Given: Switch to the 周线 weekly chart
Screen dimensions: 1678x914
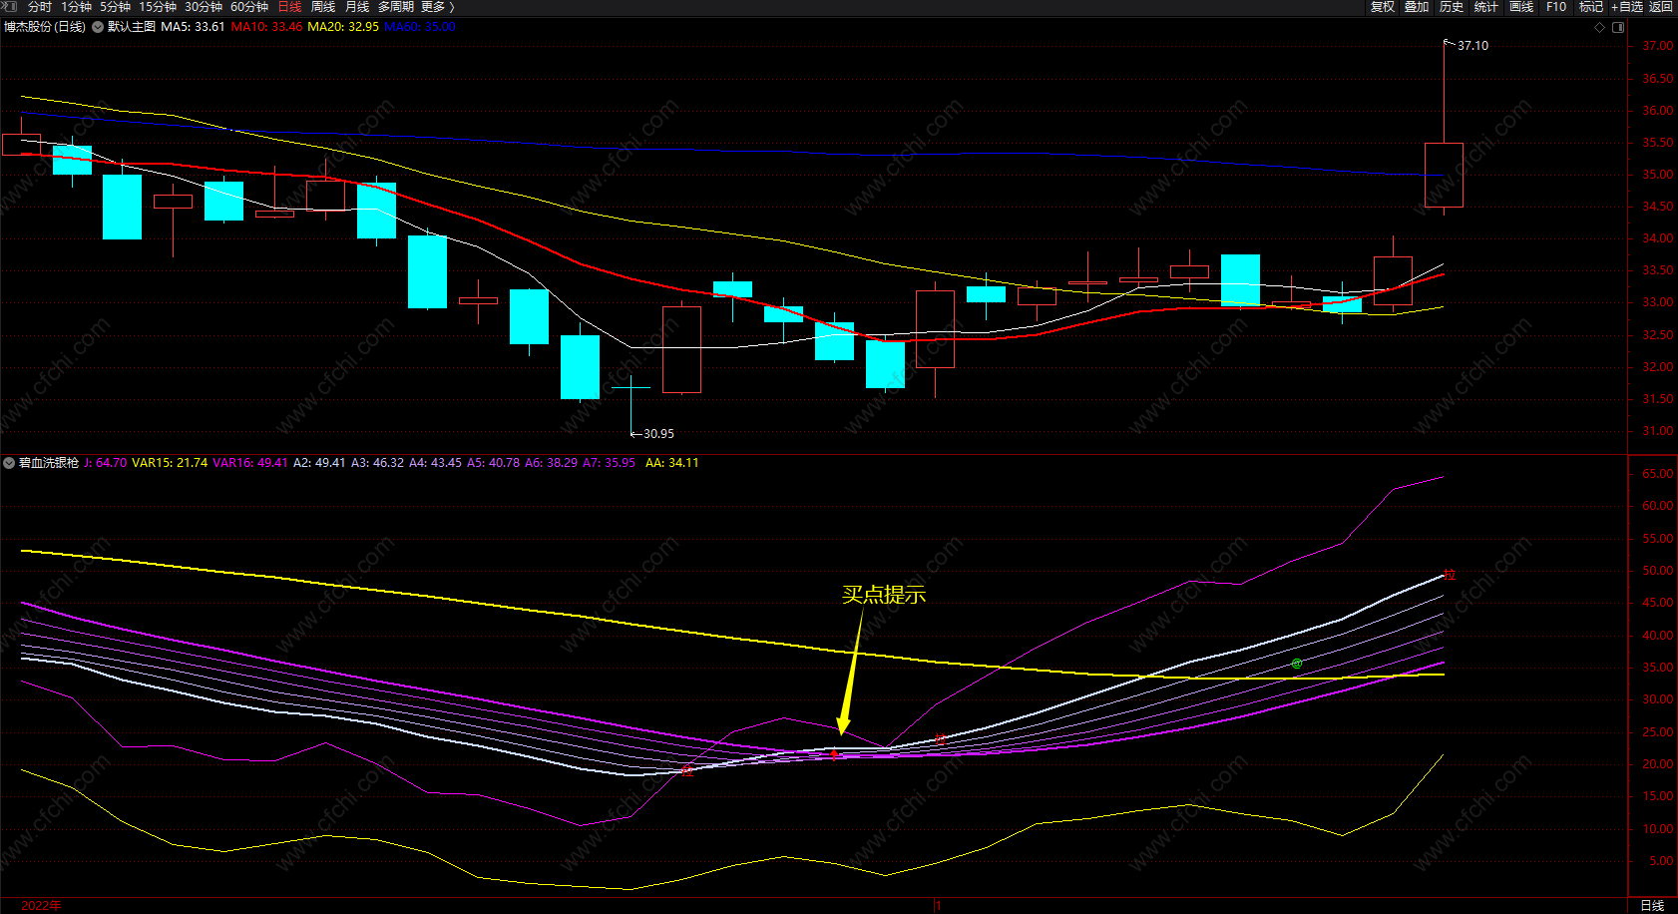Looking at the screenshot, I should (323, 7).
